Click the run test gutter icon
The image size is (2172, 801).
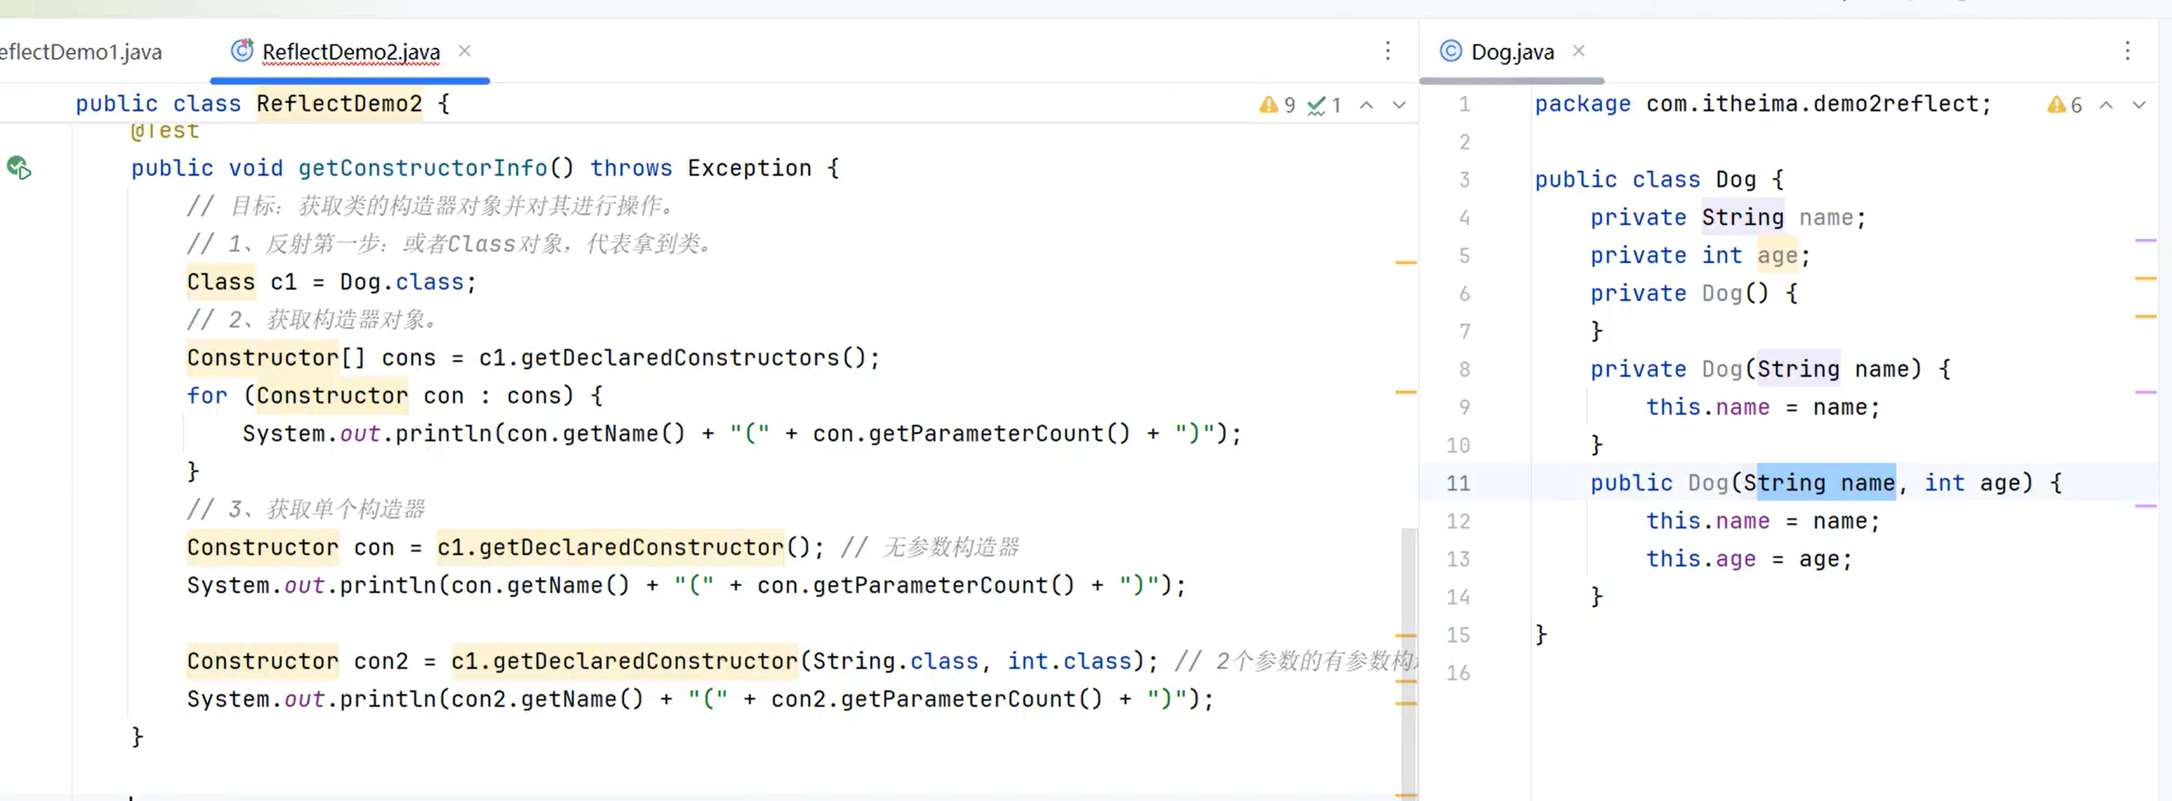[x=18, y=168]
